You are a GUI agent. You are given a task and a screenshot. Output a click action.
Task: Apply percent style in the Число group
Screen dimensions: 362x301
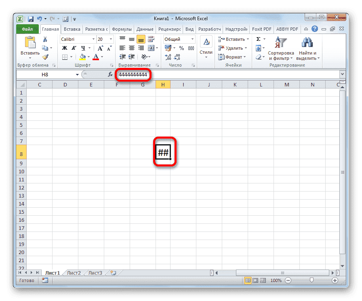[182, 48]
